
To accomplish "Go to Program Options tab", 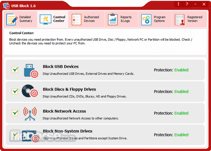I will 155,19.
